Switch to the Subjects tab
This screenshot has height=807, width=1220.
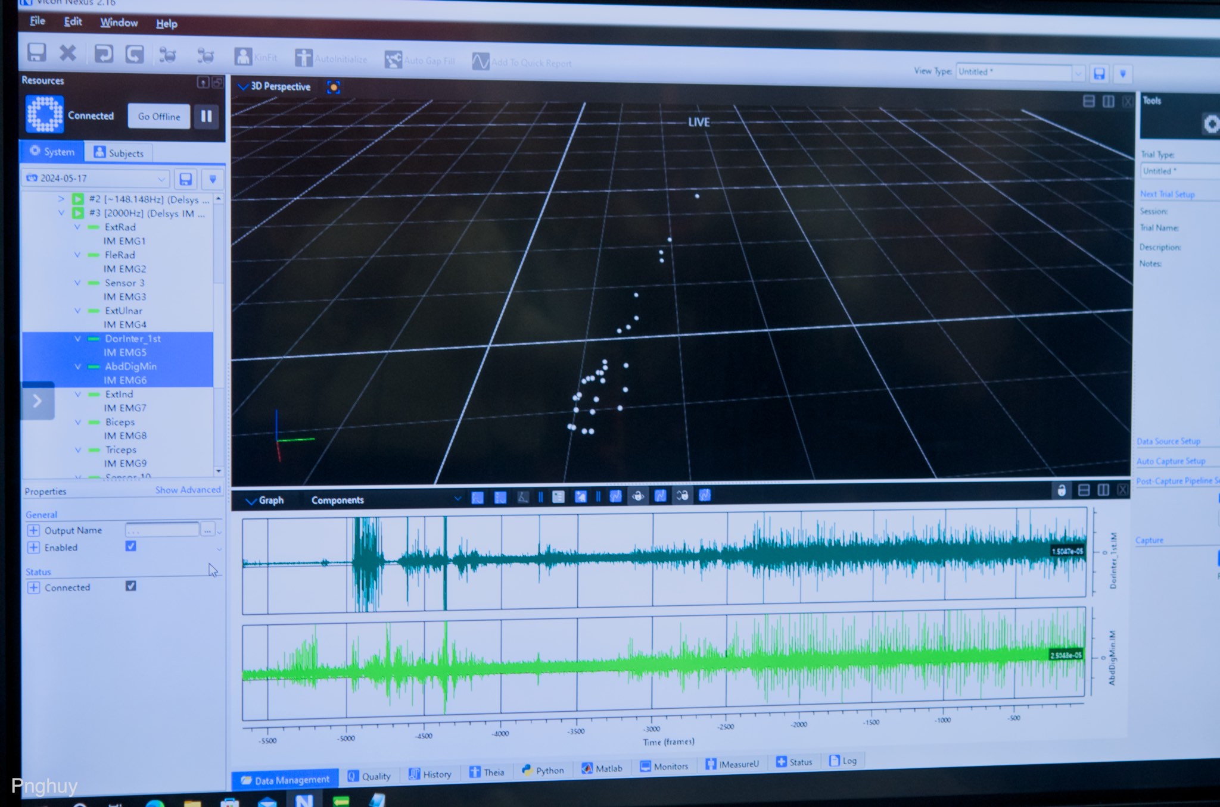(x=119, y=152)
